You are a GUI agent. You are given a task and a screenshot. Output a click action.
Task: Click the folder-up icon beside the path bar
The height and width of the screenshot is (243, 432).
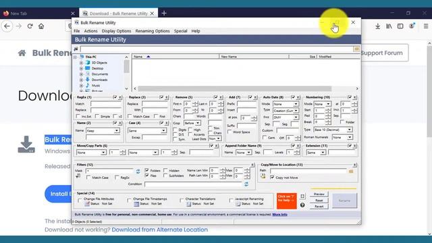pos(76,49)
